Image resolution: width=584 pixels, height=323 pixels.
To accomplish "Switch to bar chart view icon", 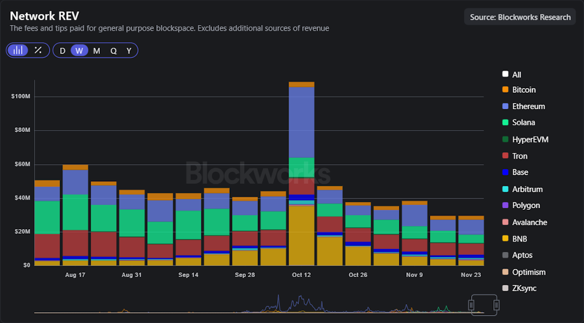I will (18, 50).
